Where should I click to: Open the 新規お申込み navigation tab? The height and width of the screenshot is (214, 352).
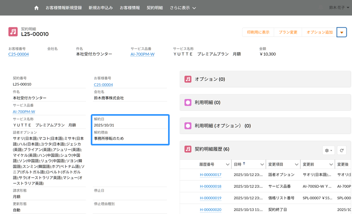(101, 8)
